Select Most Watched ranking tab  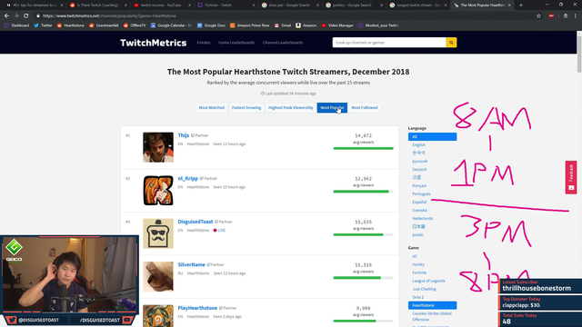tap(212, 108)
